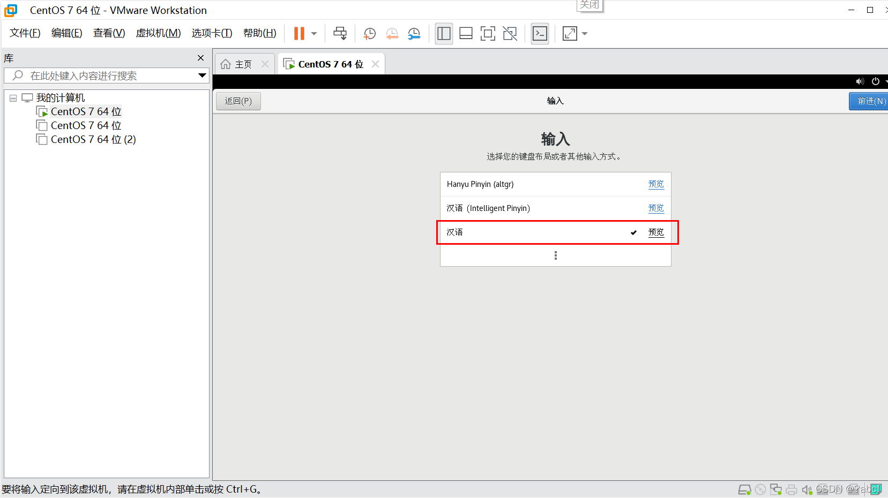Click the network adapter status icon
Screen dimensions: 888x498
(776, 489)
